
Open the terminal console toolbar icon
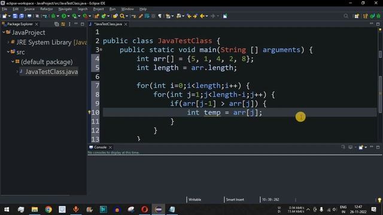(29, 16)
